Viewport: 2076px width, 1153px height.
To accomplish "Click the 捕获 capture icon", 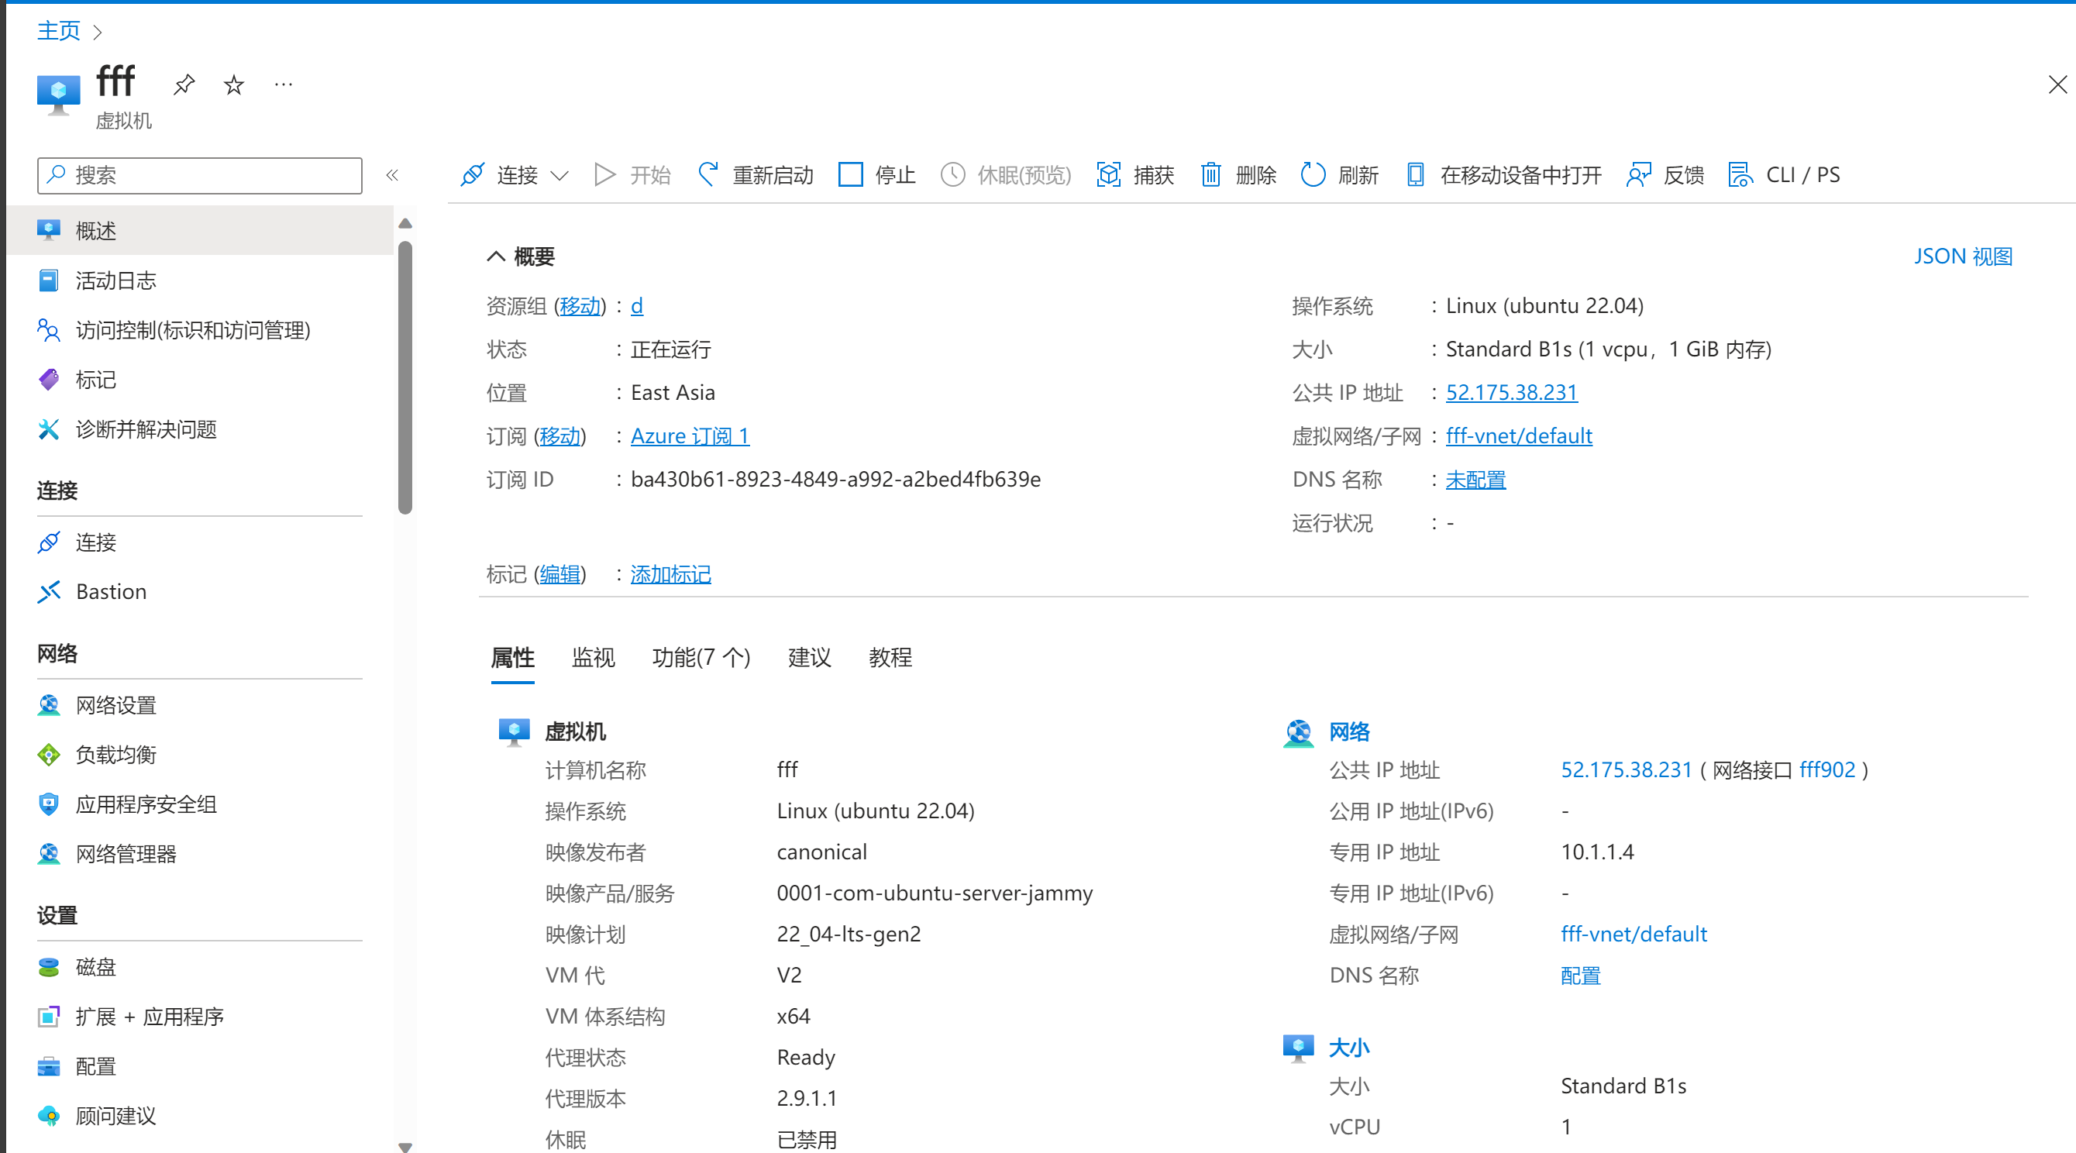I will [x=1109, y=174].
